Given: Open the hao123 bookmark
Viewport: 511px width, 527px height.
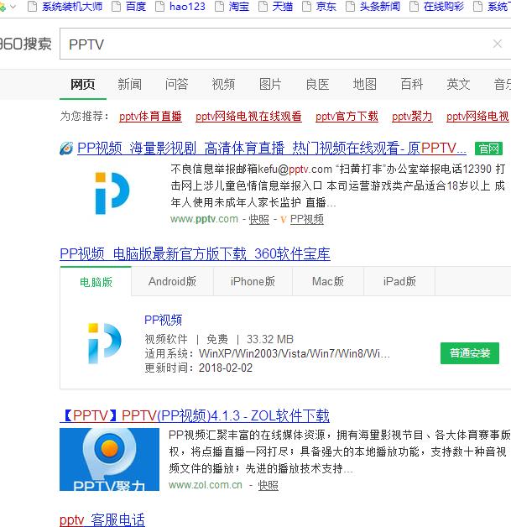Looking at the screenshot, I should tap(187, 6).
